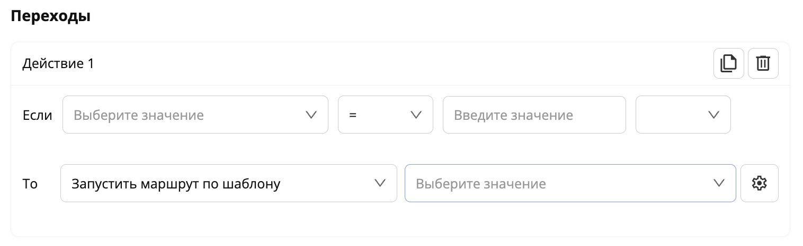
Task: Click the 'Действие 1' header title
Action: point(58,64)
